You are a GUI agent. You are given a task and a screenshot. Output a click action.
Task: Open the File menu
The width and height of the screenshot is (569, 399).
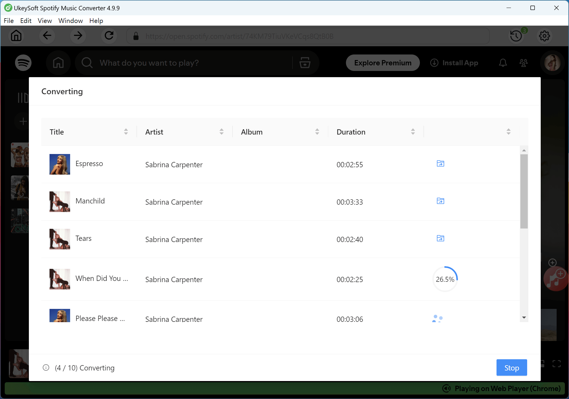[9, 21]
